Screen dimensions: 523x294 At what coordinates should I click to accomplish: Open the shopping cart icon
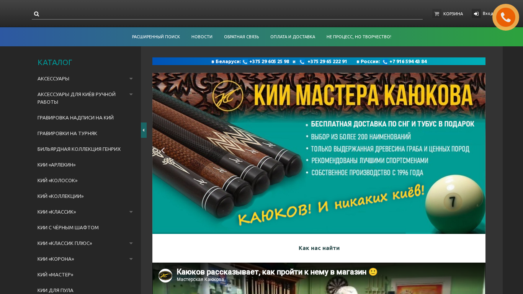point(436,14)
